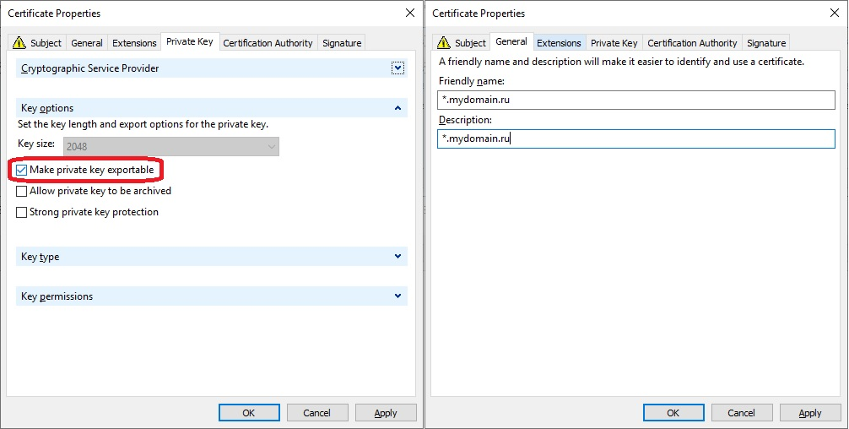Close the dialog showing Friendly name
This screenshot has width=849, height=429.
[x=835, y=13]
